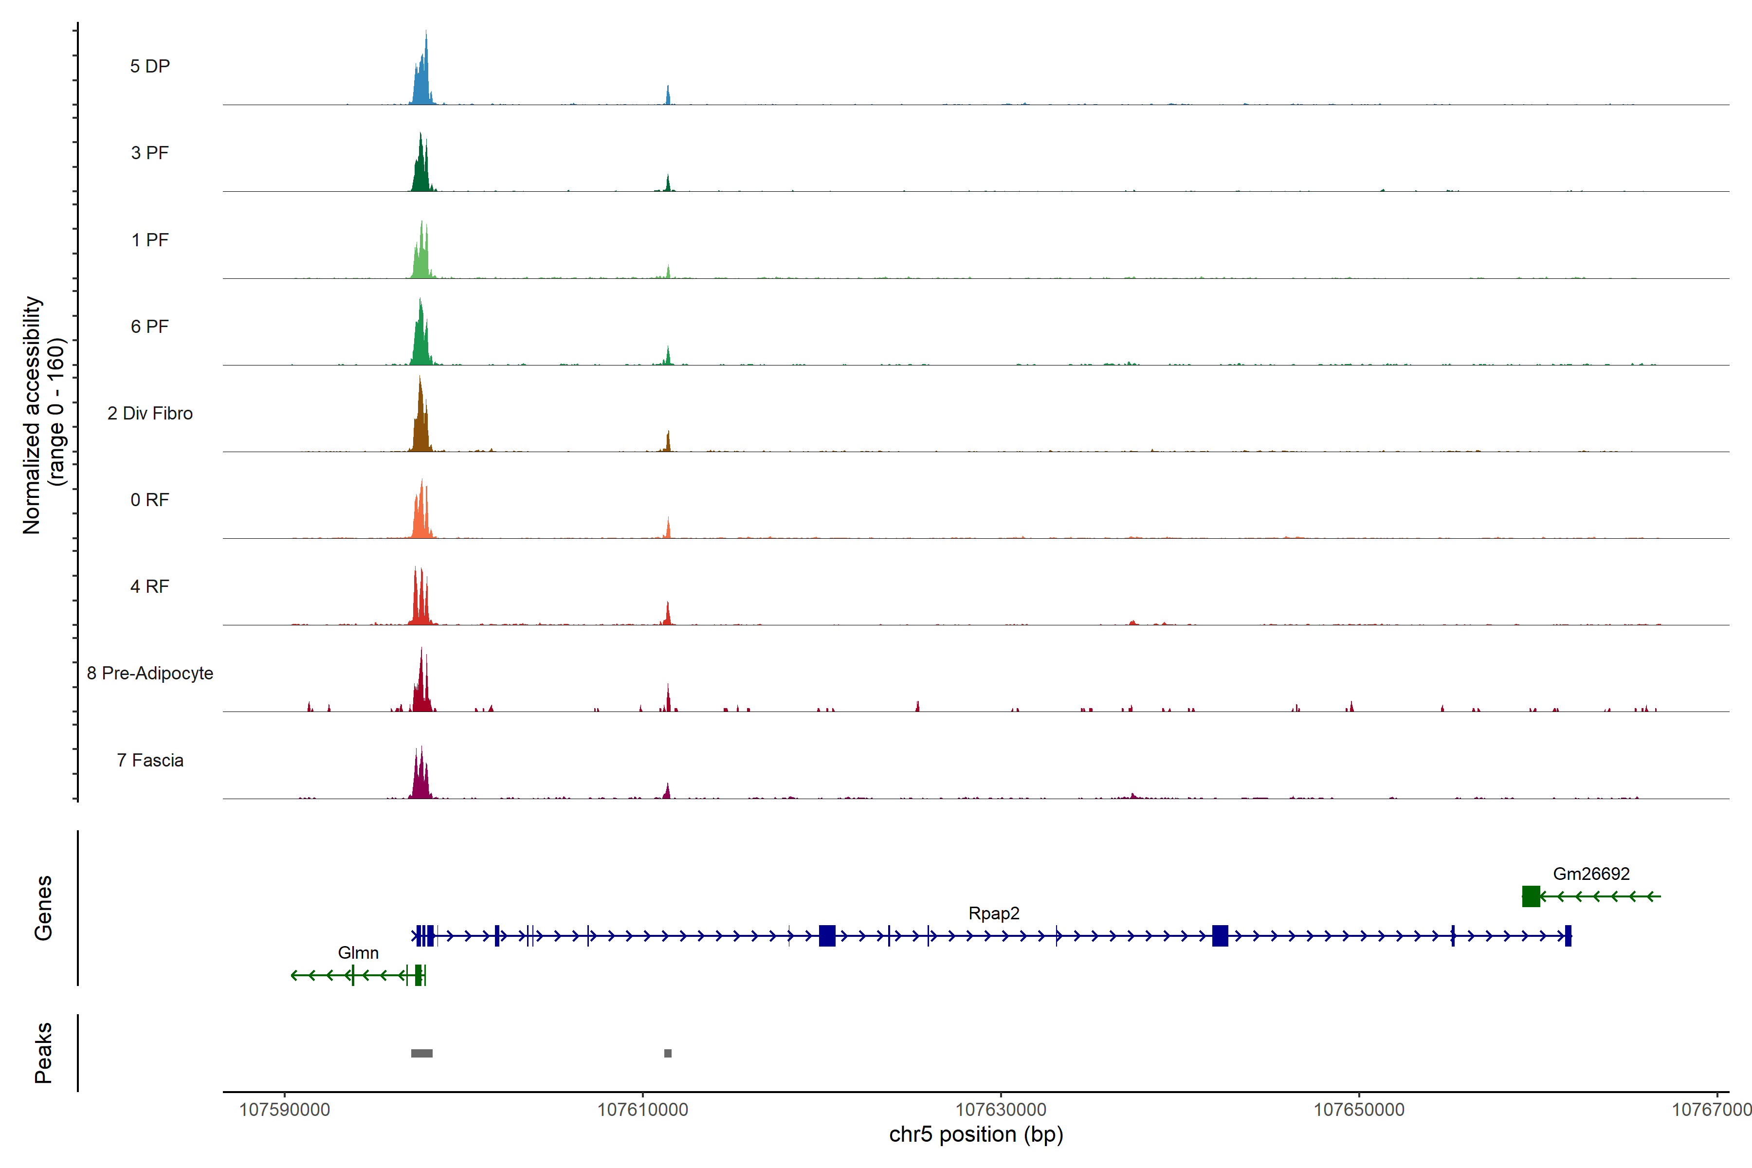Click the 107610000 axis tick label
1752x1168 pixels.
tap(642, 1109)
